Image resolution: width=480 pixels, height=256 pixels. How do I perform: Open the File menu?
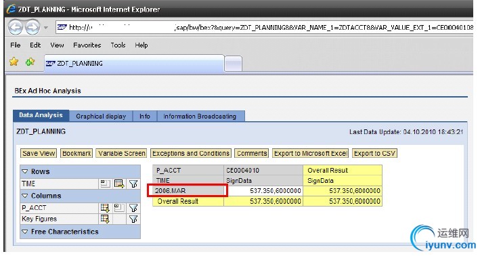tap(16, 45)
